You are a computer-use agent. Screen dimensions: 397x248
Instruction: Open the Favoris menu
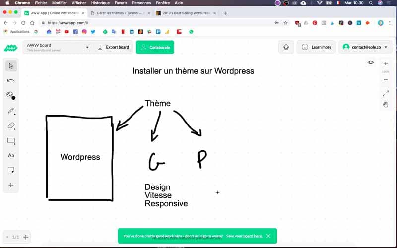[x=121, y=3]
